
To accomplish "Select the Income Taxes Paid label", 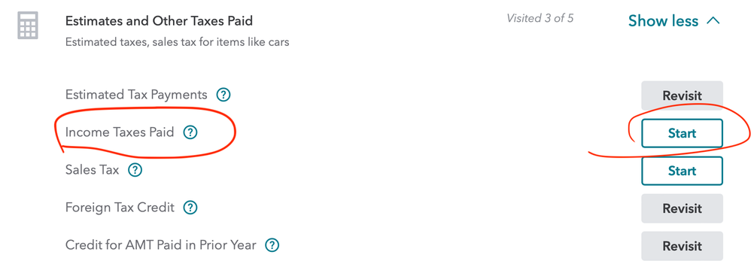I will point(120,132).
